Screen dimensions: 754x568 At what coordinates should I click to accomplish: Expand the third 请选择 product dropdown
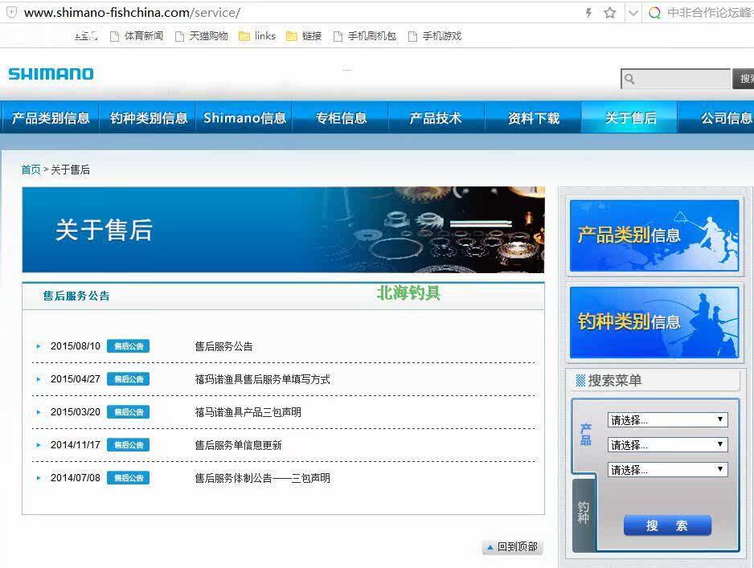coord(667,469)
